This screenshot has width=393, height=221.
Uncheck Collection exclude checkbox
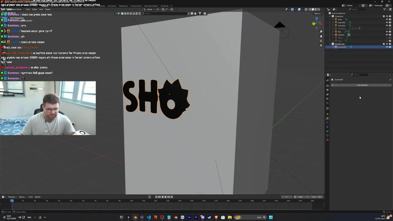point(384,16)
